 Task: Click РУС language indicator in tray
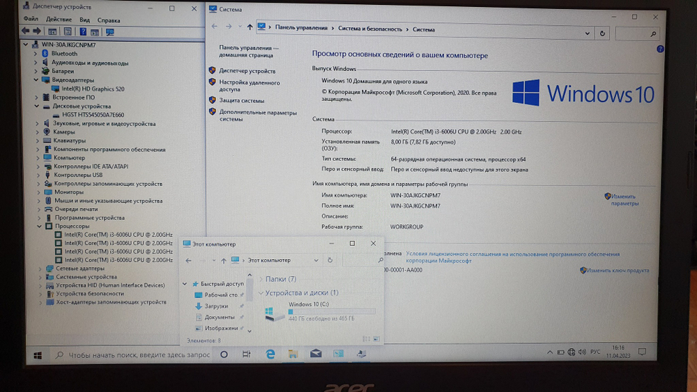(595, 352)
